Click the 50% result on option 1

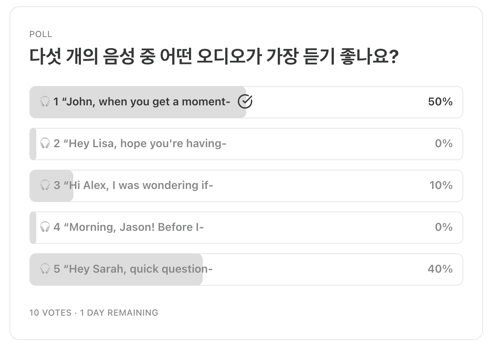[440, 102]
